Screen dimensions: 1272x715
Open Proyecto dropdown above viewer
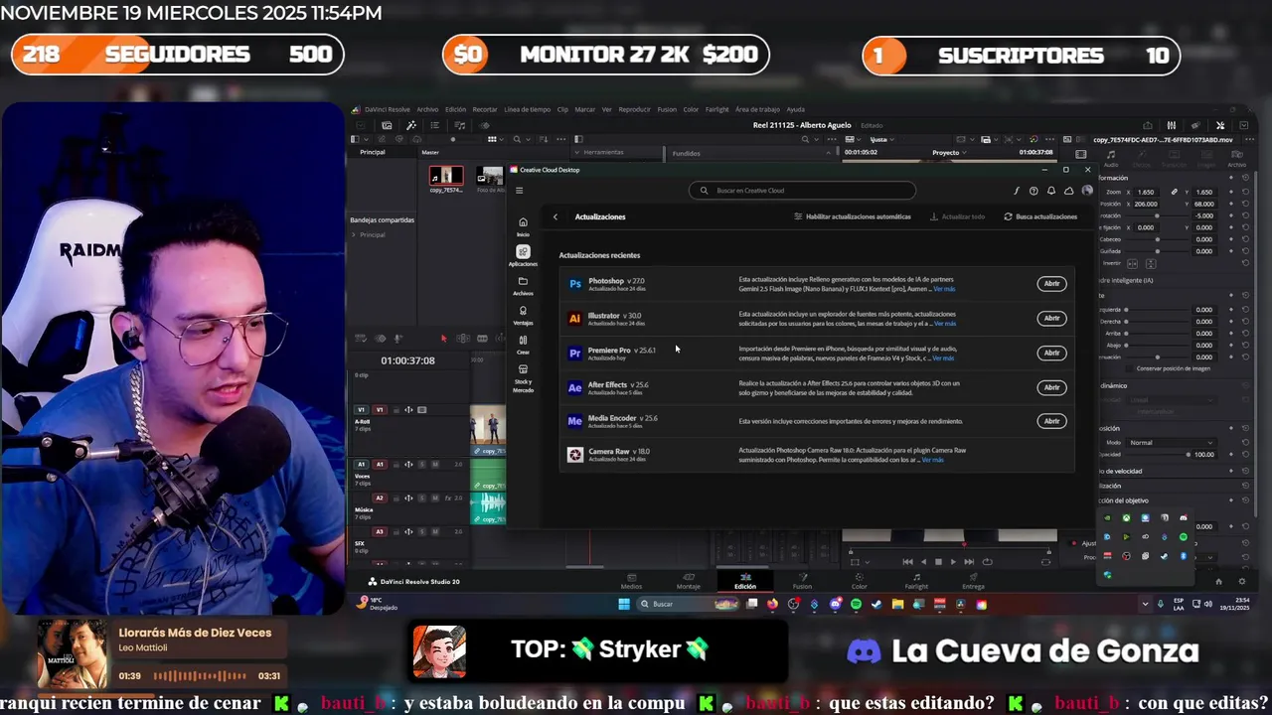tap(949, 152)
